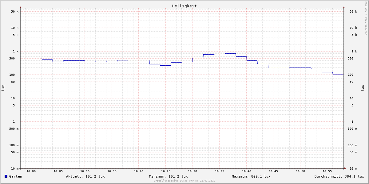The image size is (369, 184).
Task: Click the 16:30 time axis label
Action: pos(192,171)
